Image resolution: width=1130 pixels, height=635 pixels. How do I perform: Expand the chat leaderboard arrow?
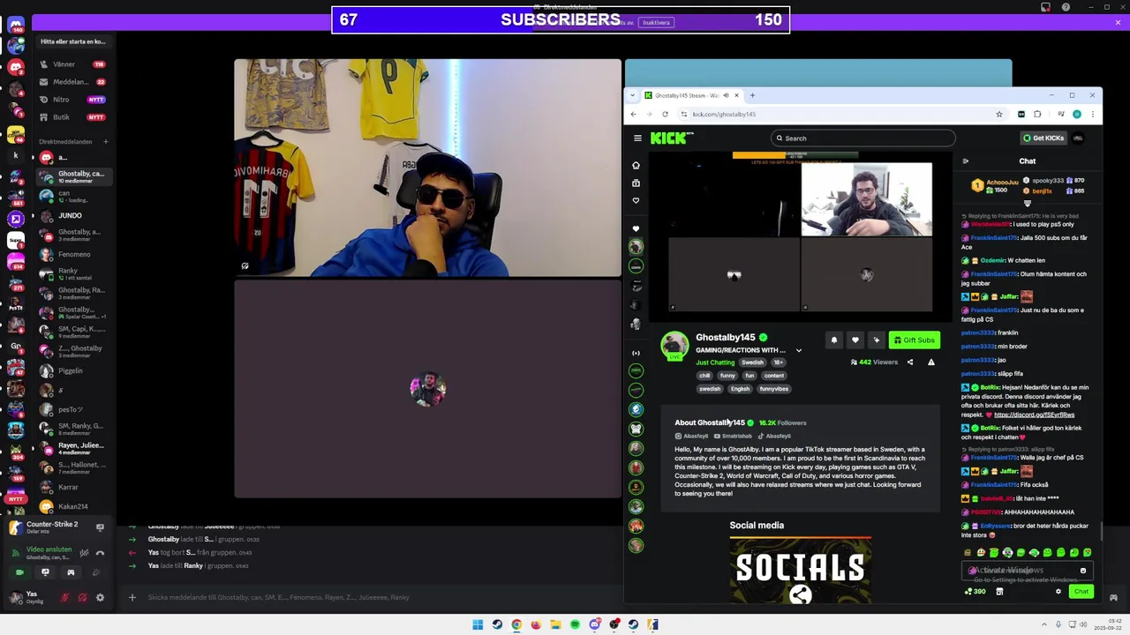(x=1027, y=204)
